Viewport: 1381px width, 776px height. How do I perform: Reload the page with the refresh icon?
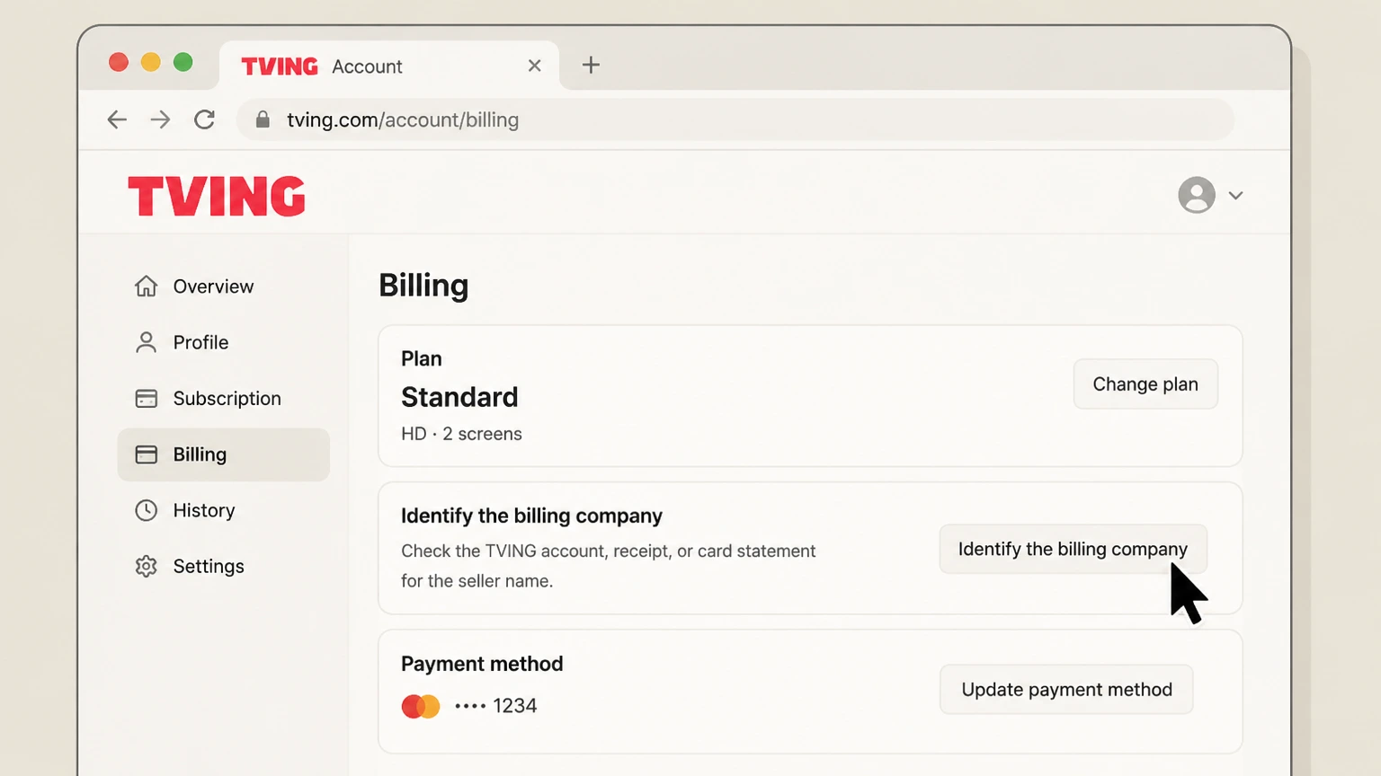point(205,119)
